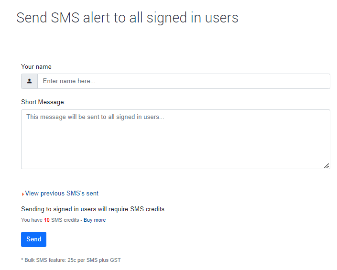Click the 'Your name' field label
Viewport: 337px width, 270px height.
pos(36,67)
